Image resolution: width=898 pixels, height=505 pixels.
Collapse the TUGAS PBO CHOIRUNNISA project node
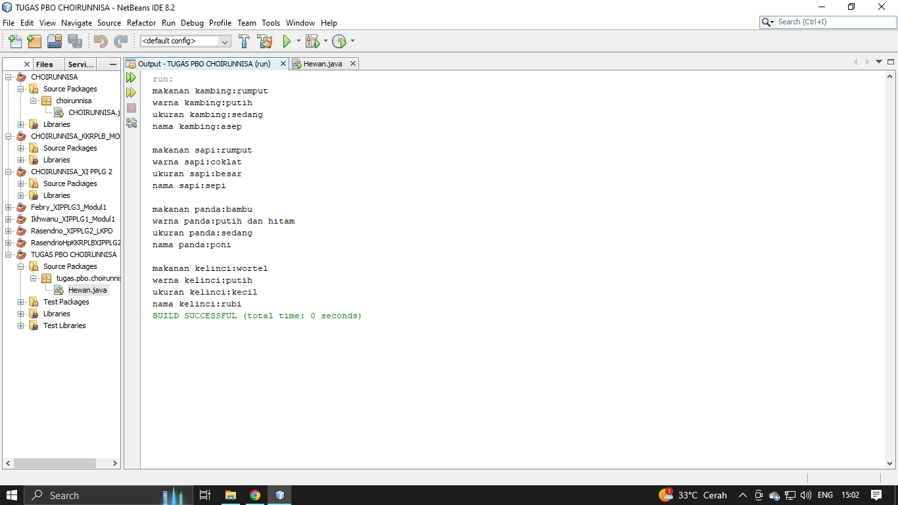pyautogui.click(x=9, y=254)
